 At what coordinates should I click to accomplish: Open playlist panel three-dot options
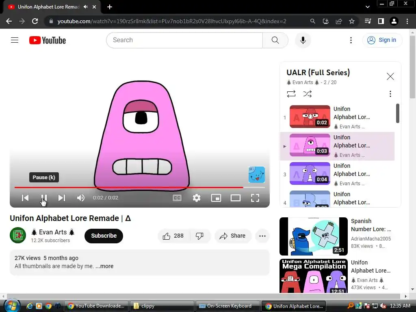[x=390, y=94]
